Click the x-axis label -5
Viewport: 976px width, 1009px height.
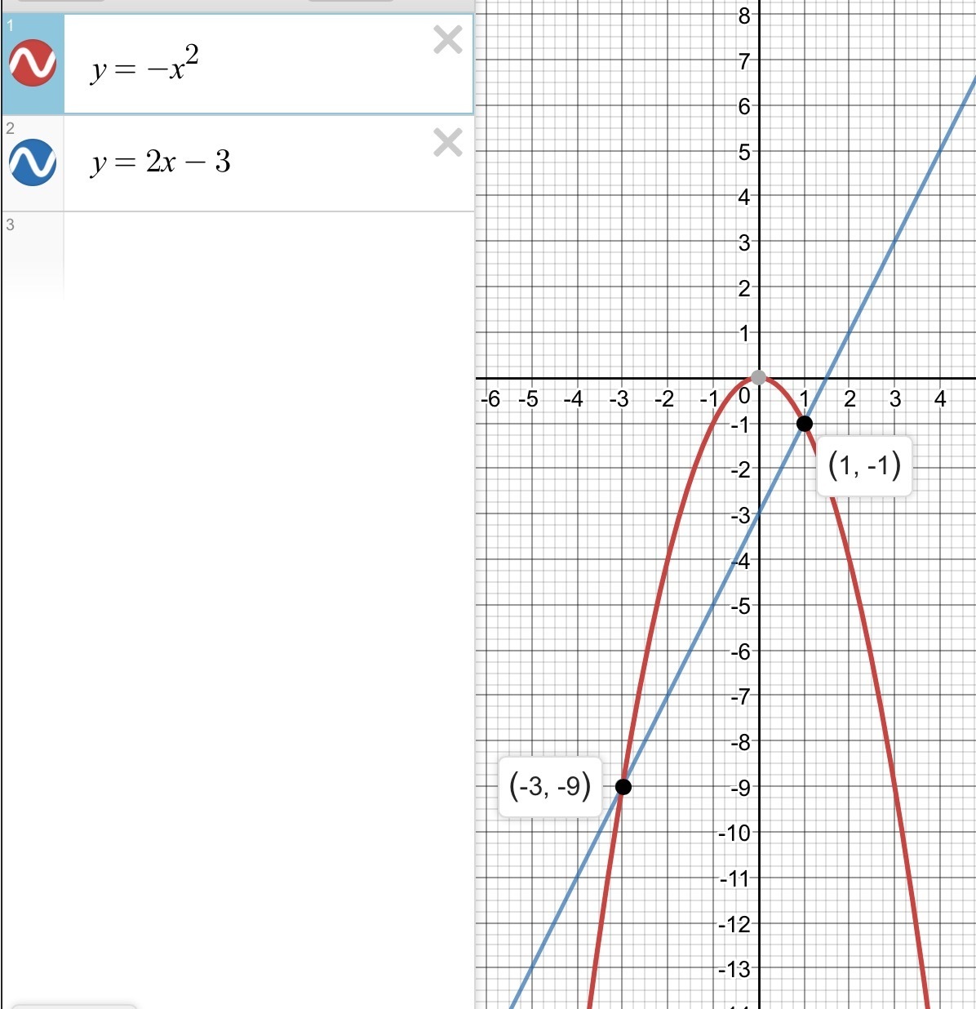(x=529, y=399)
